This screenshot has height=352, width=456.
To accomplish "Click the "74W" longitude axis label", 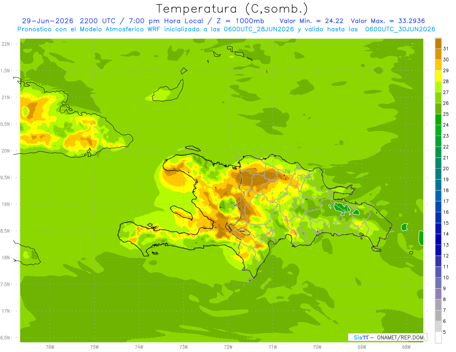I will click(139, 347).
